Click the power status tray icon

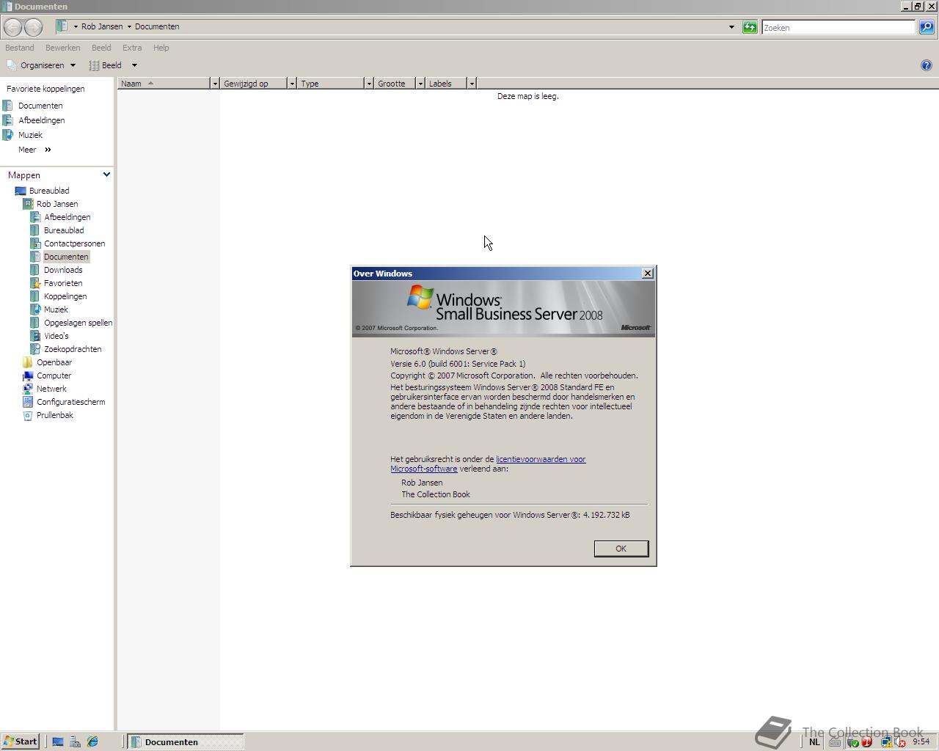pos(853,742)
